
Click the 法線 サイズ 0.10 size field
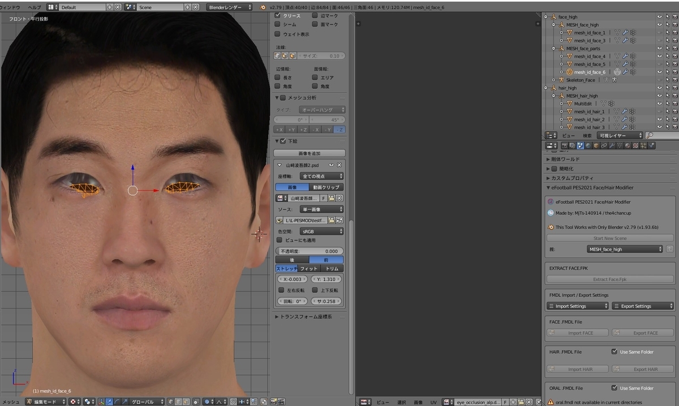point(321,56)
